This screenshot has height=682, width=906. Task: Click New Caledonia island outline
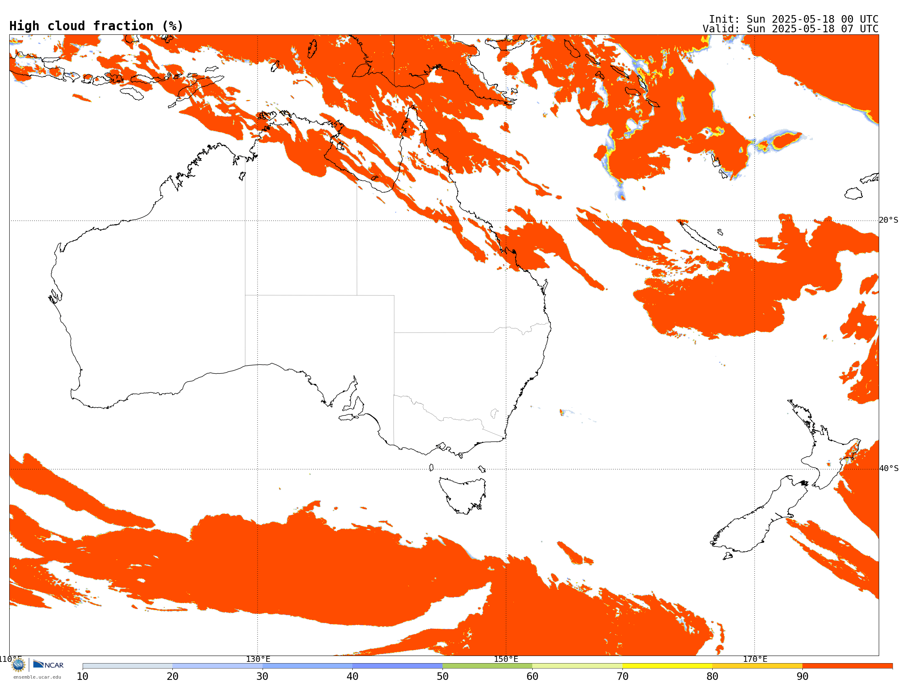click(698, 235)
